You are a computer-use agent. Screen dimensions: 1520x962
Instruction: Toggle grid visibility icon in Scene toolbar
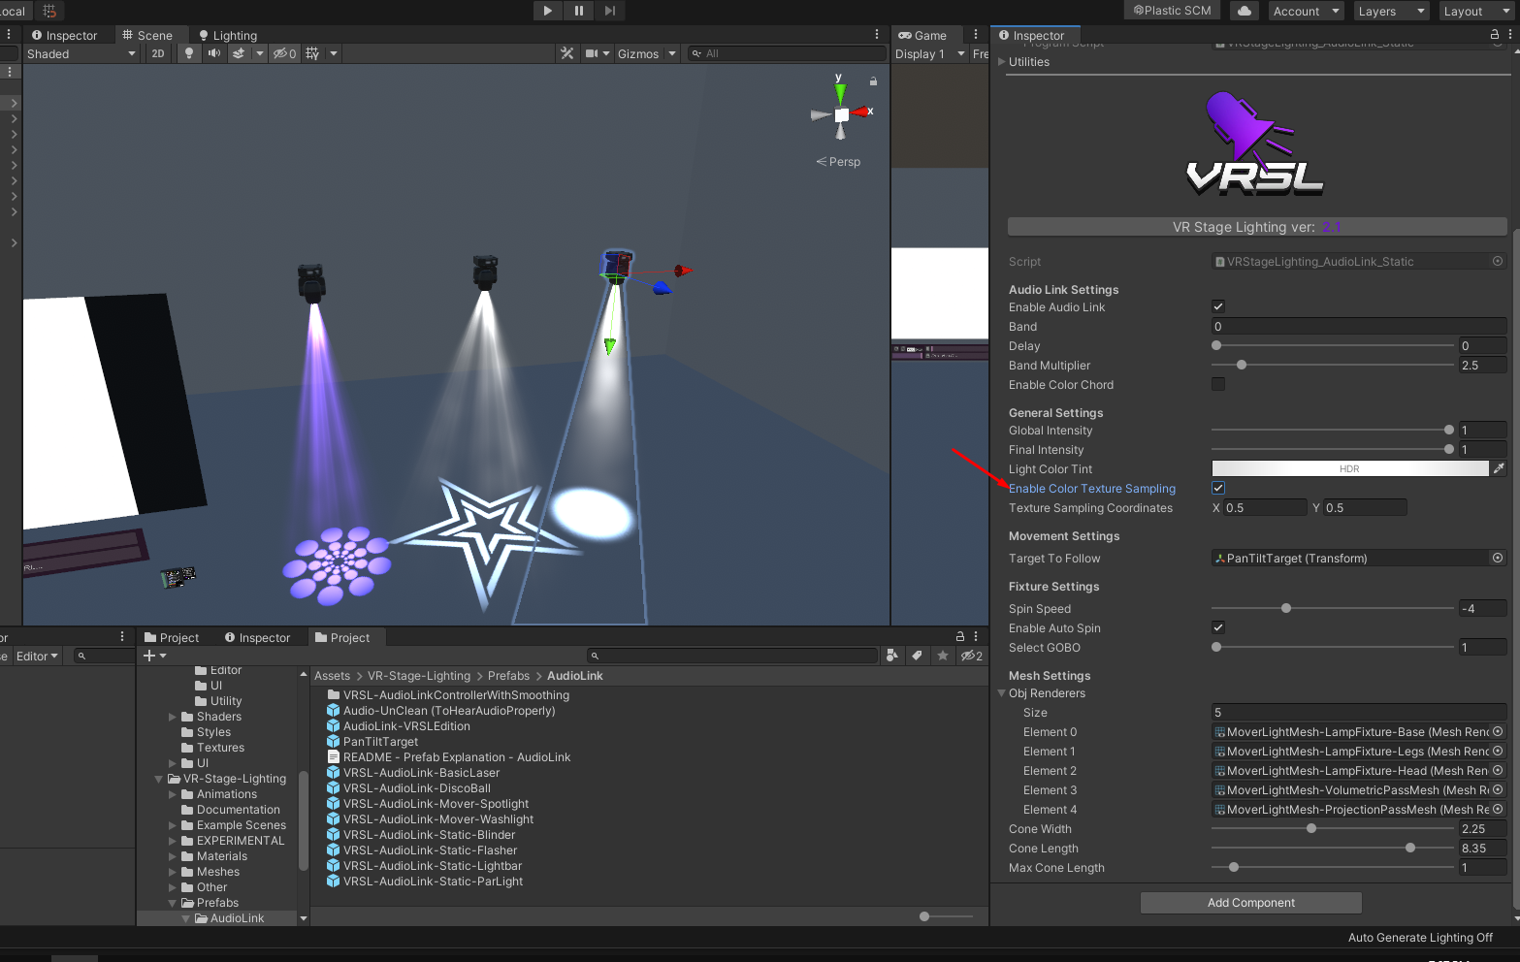click(x=312, y=53)
